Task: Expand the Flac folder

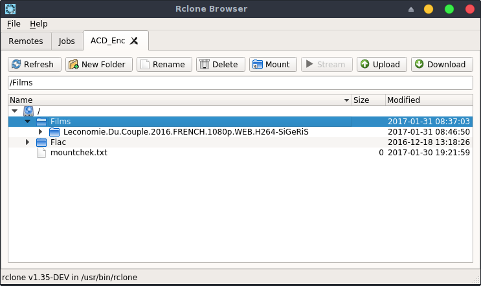Action: tap(28, 142)
